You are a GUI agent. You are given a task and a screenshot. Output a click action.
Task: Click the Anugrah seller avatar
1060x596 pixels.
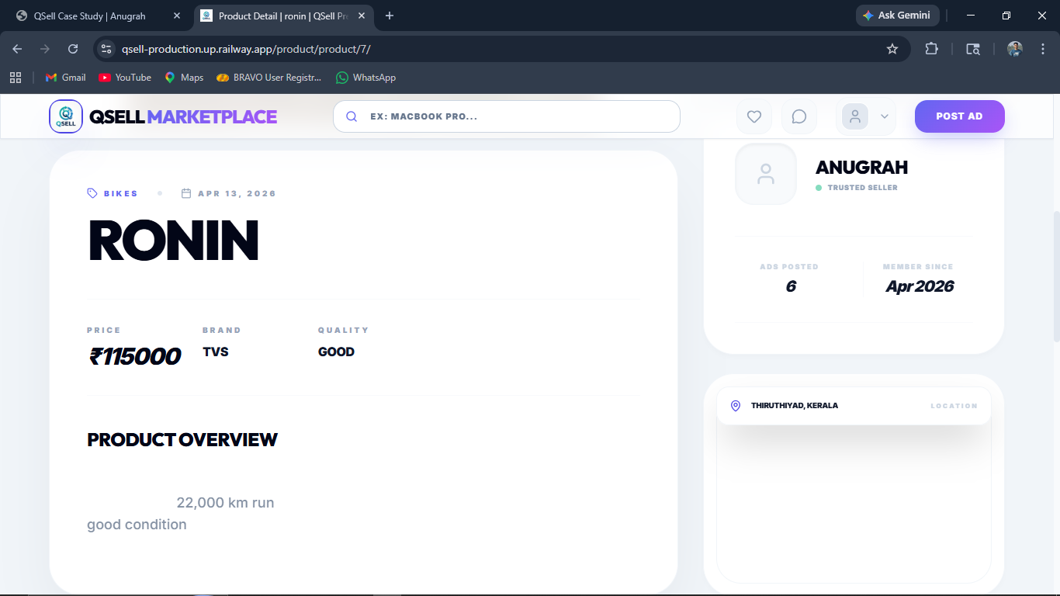(766, 174)
